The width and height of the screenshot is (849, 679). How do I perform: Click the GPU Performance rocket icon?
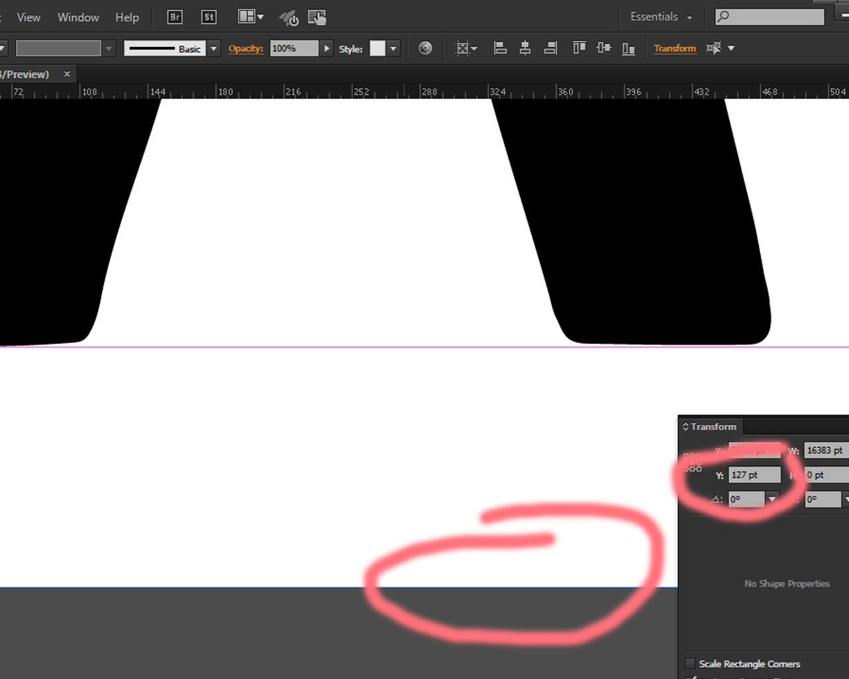click(289, 18)
